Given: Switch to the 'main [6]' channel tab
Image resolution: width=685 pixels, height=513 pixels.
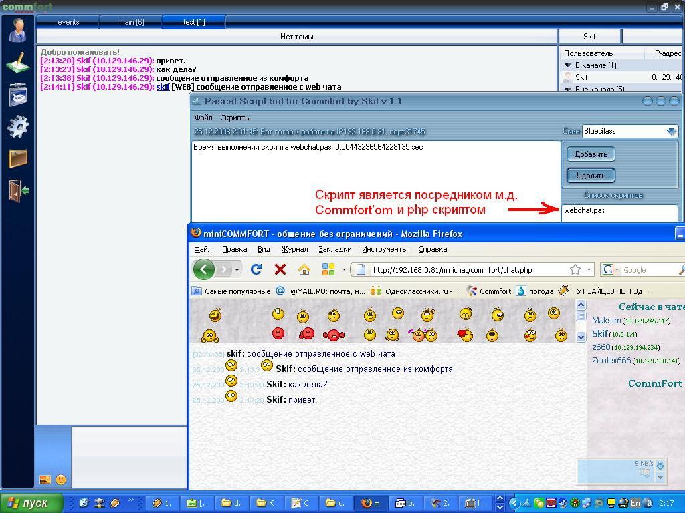Looking at the screenshot, I should point(131,22).
